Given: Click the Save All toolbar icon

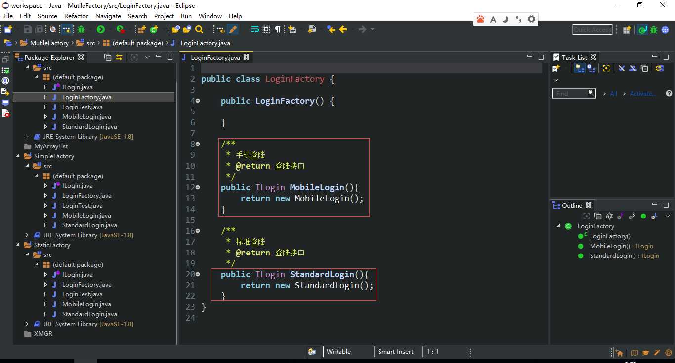Looking at the screenshot, I should 39,30.
